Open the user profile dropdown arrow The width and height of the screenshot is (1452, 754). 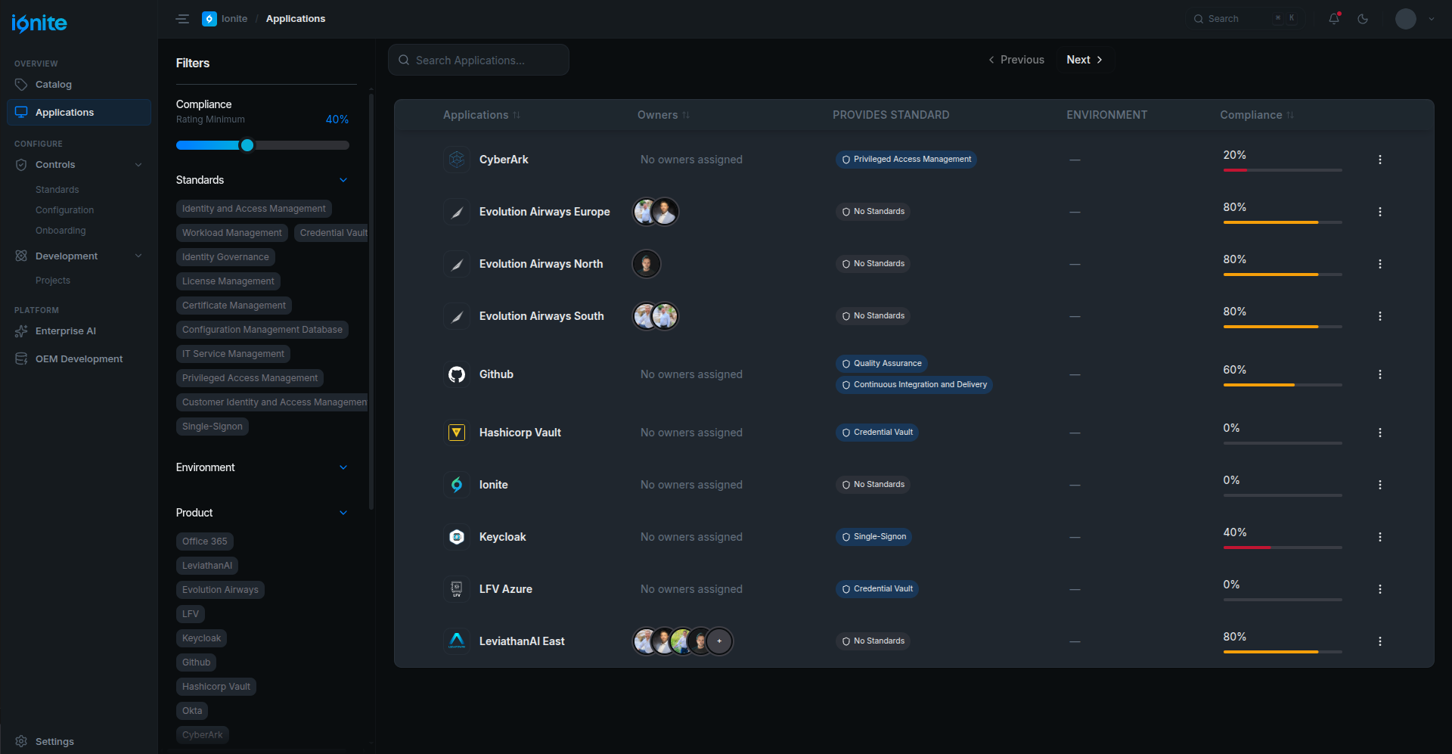(1431, 19)
